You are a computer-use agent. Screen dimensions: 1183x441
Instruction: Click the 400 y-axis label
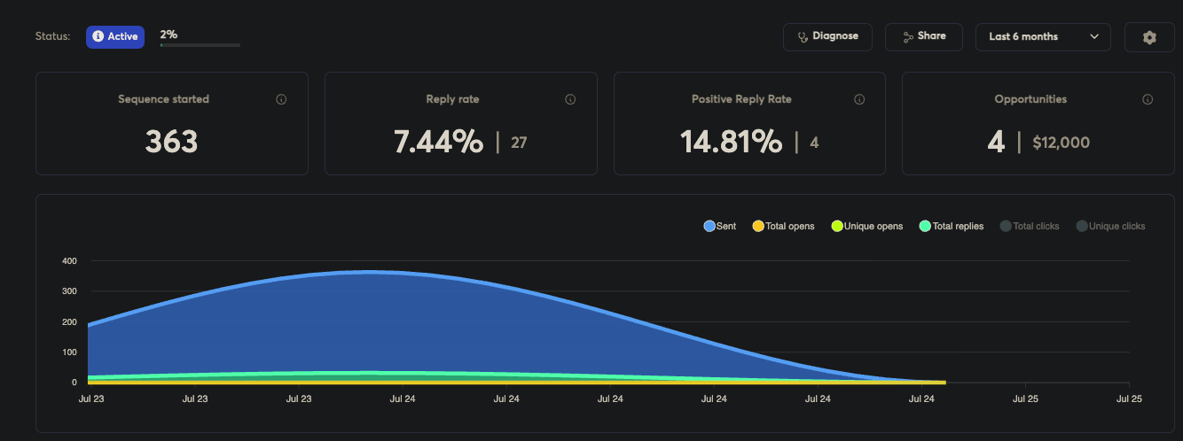point(69,261)
